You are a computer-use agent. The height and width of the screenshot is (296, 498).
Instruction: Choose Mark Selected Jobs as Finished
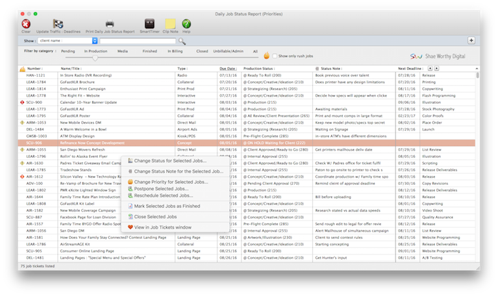(167, 206)
